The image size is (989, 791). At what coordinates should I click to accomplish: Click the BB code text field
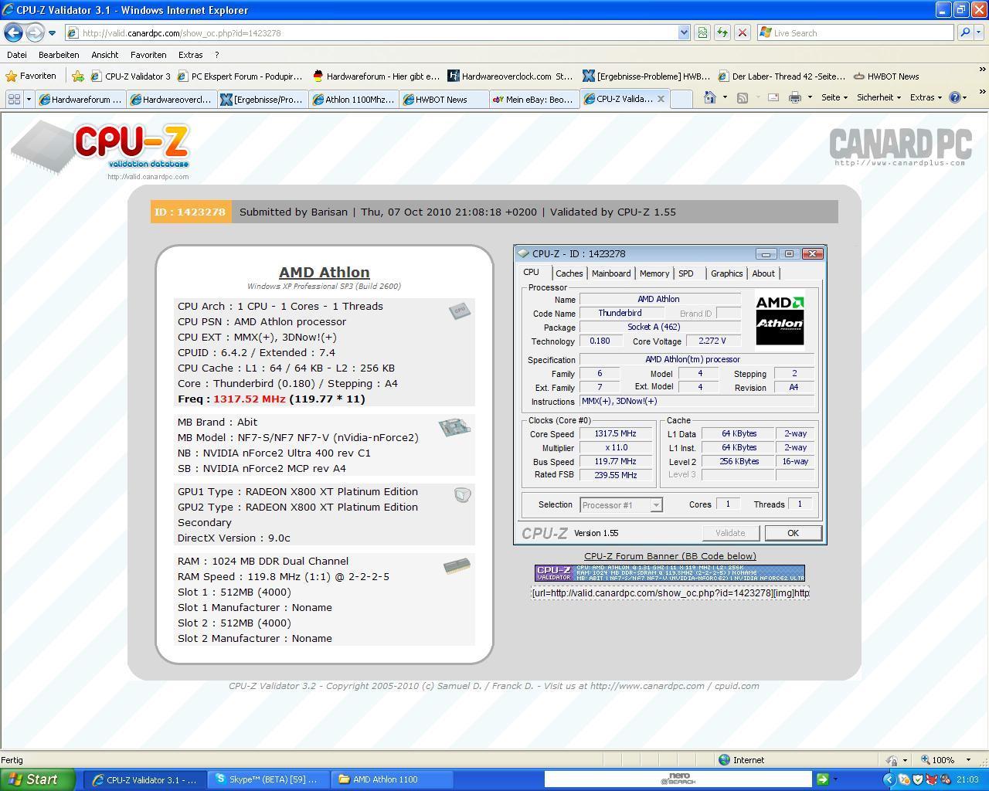[670, 592]
